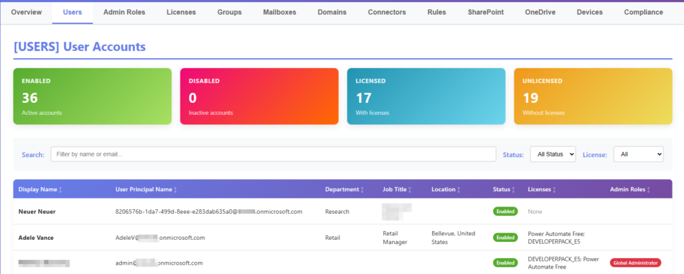
Task: Focus the name or email search field
Action: point(273,154)
